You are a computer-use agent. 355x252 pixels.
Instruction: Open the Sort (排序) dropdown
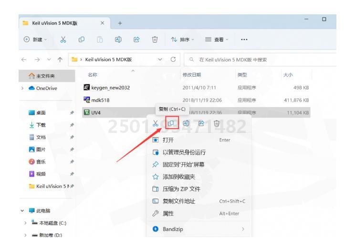coord(182,40)
